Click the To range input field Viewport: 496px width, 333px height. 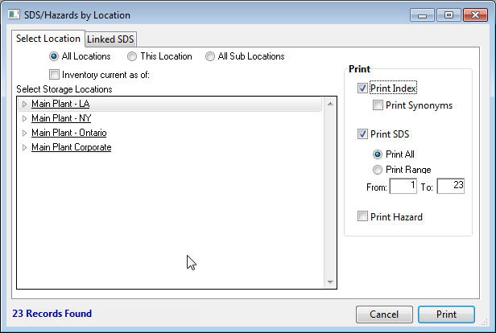(451, 186)
